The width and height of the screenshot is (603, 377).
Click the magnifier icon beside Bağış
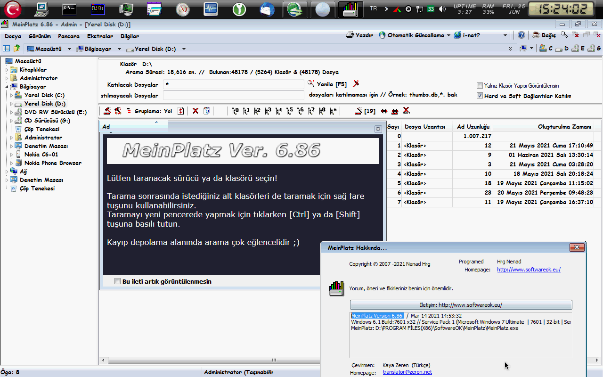564,35
